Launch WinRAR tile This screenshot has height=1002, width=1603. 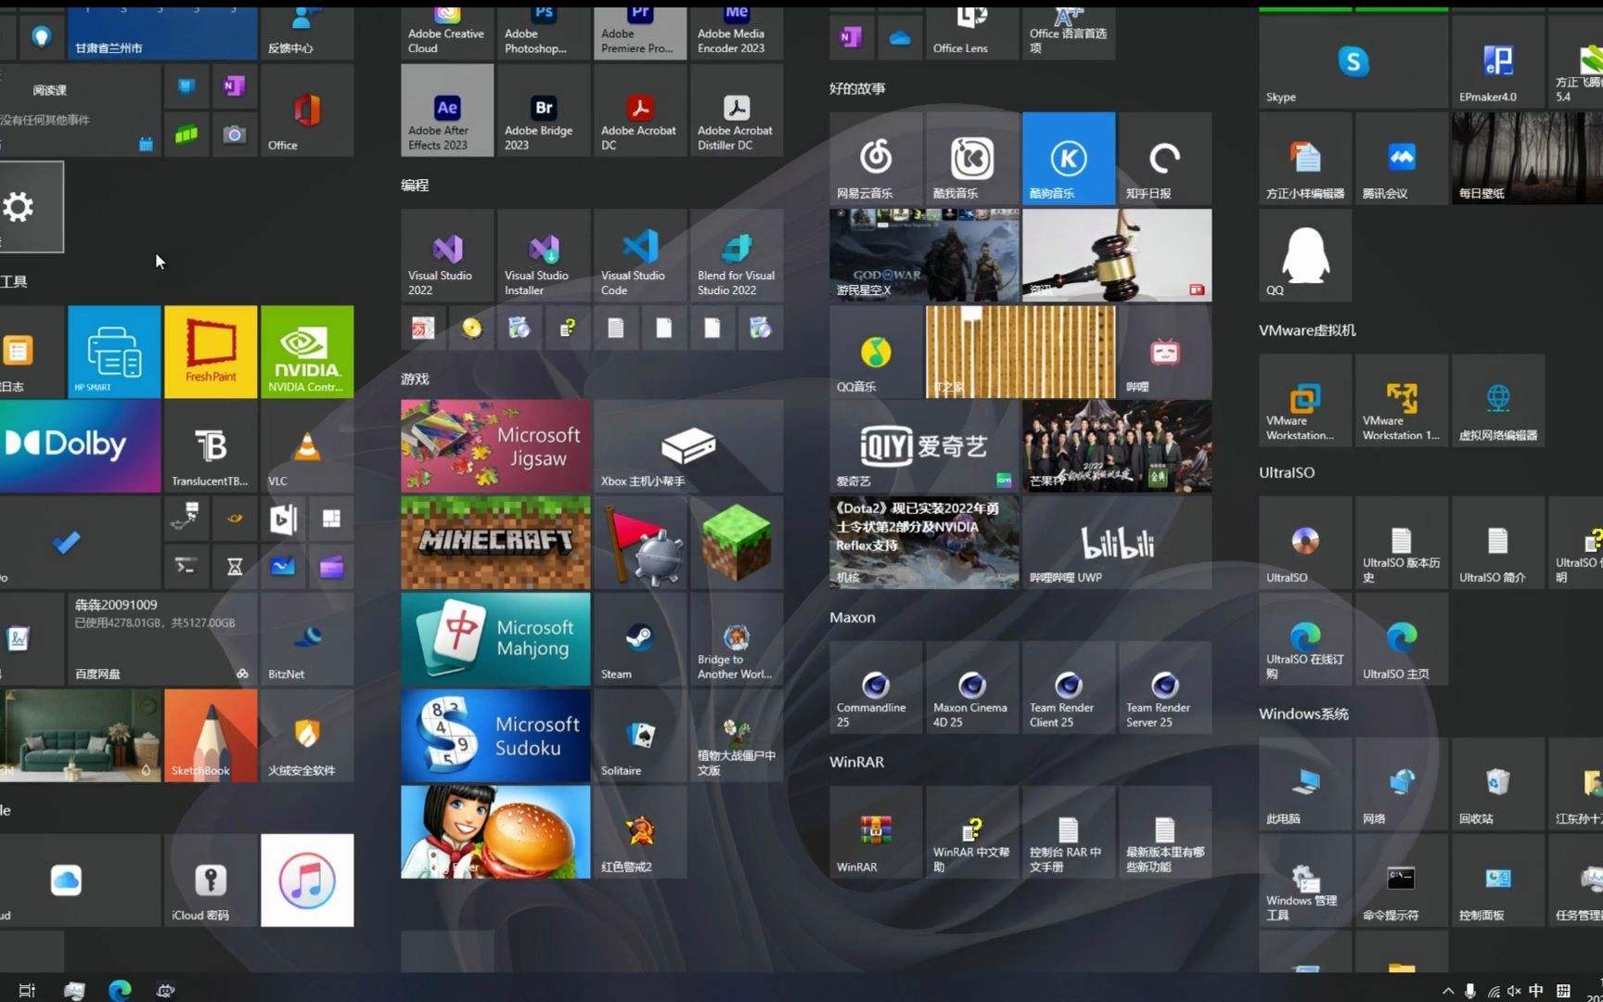point(876,832)
